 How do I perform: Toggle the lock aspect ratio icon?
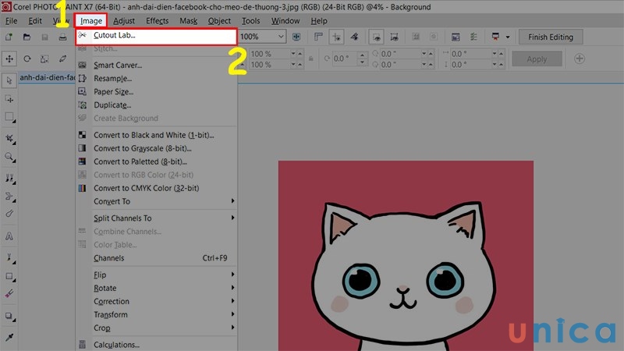(x=310, y=58)
